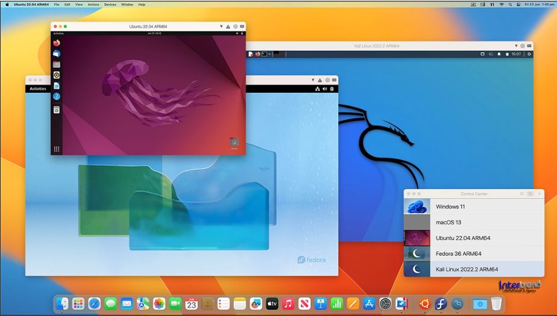Open Thunderbird mail in the Ubuntu dock
The width and height of the screenshot is (557, 316).
tap(57, 54)
